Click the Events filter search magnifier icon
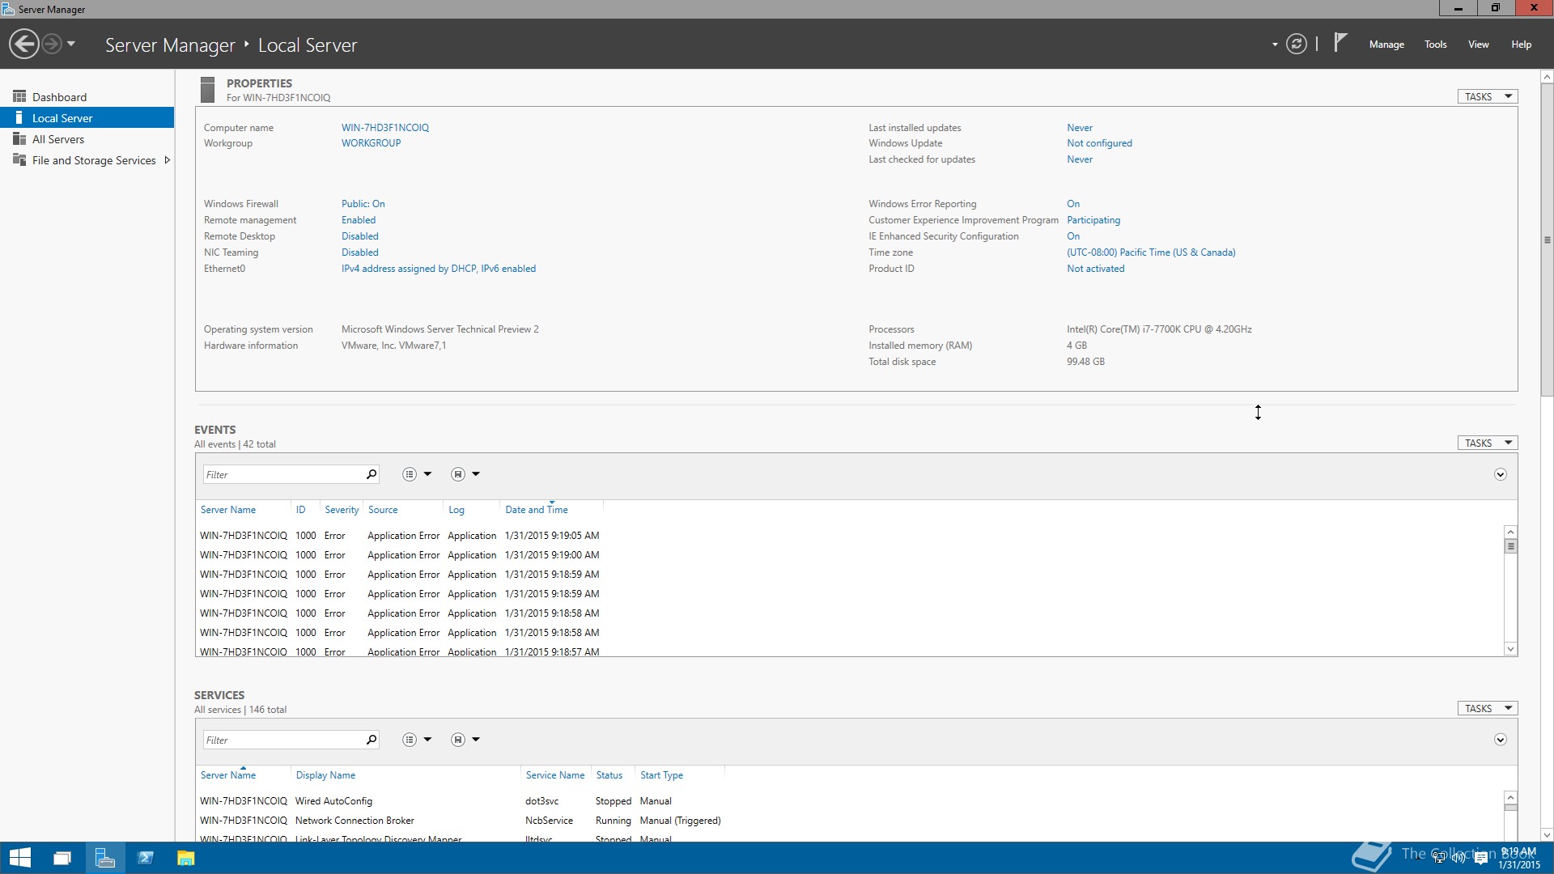1554x874 pixels. point(372,474)
